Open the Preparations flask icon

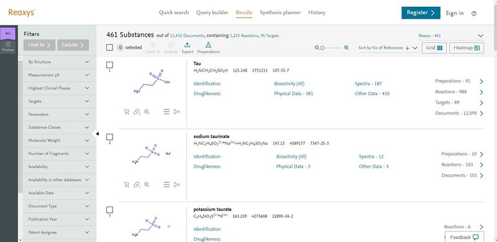click(x=208, y=45)
